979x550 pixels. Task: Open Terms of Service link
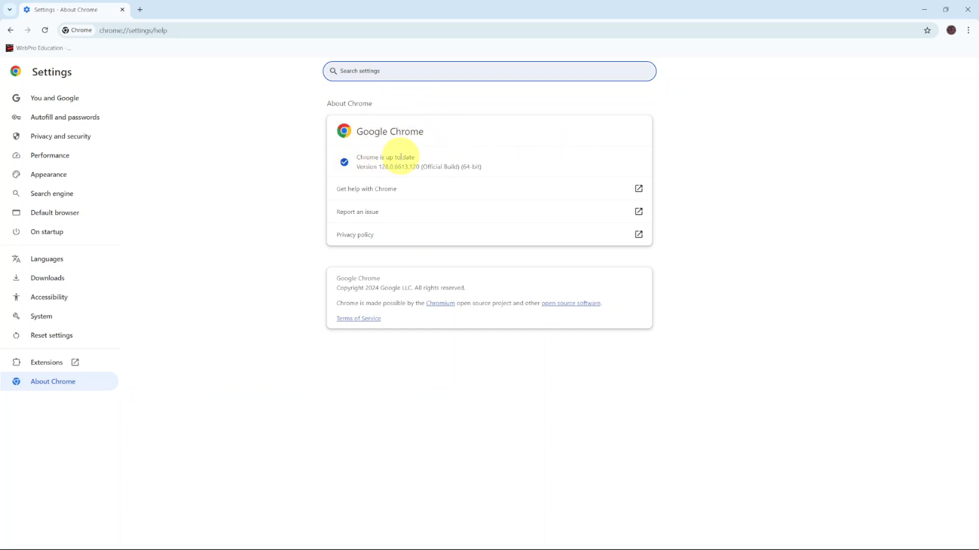tap(359, 318)
